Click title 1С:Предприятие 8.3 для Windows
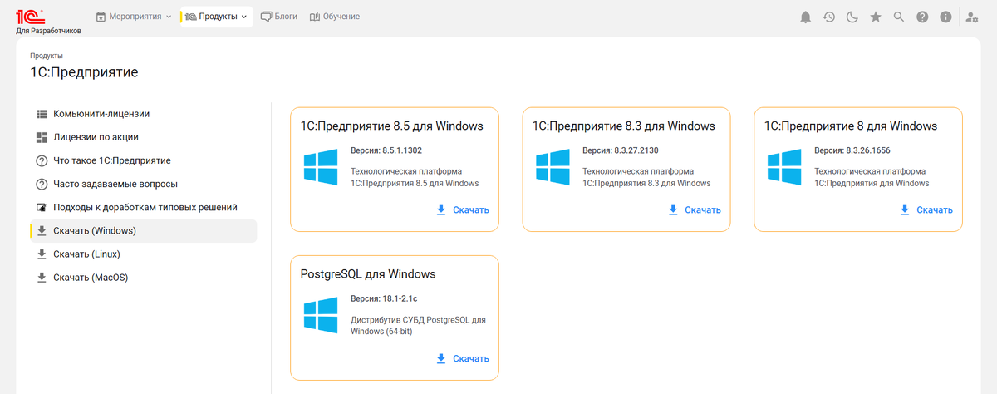Image resolution: width=997 pixels, height=394 pixels. pos(624,126)
